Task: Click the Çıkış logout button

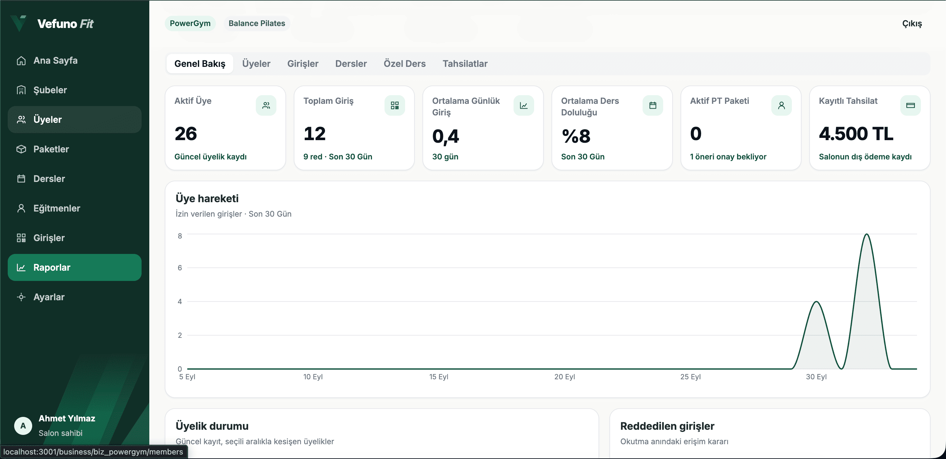Action: pyautogui.click(x=912, y=23)
